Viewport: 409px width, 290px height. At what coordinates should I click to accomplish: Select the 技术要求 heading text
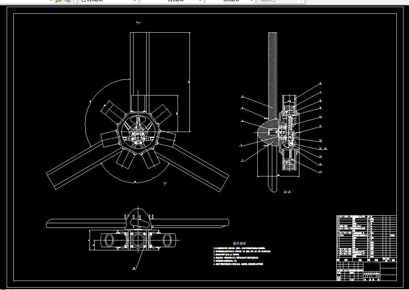(x=239, y=243)
